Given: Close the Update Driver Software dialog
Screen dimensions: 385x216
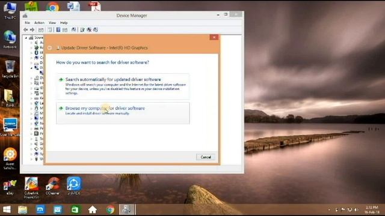Looking at the screenshot, I should point(214,37).
